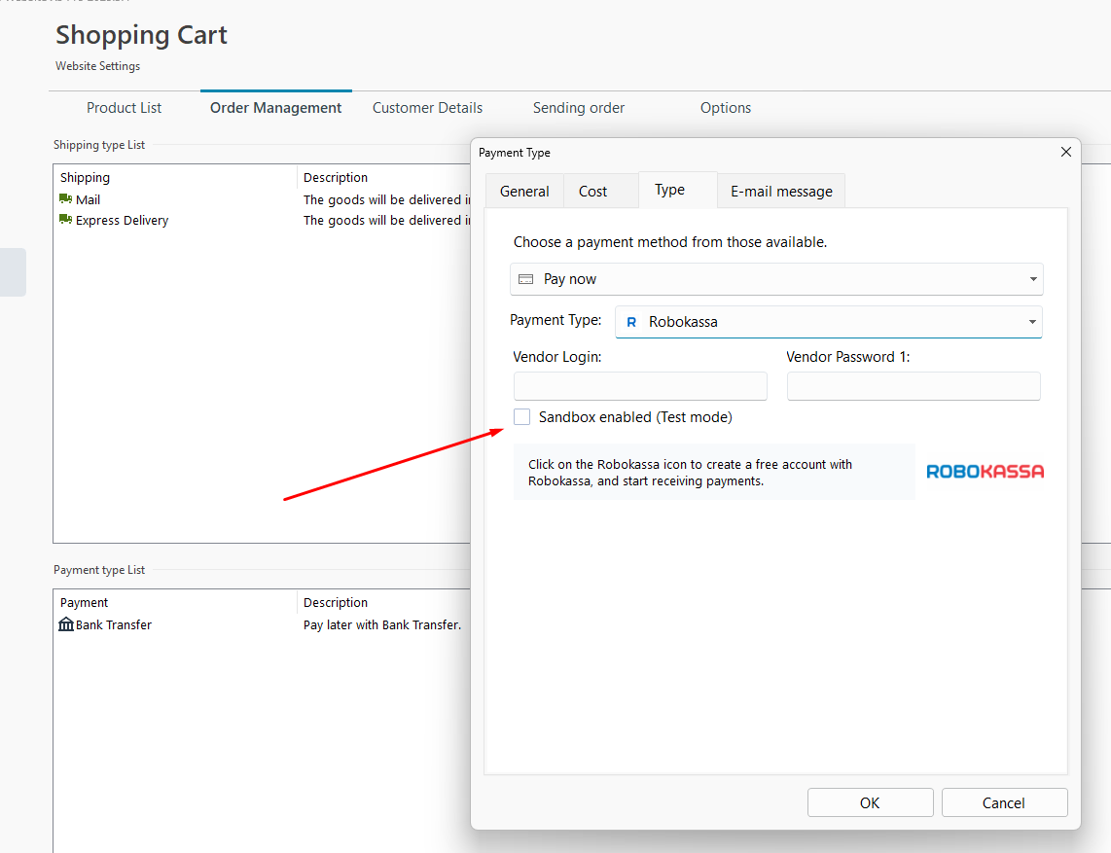Click the credit card icon beside Pay now

526,279
